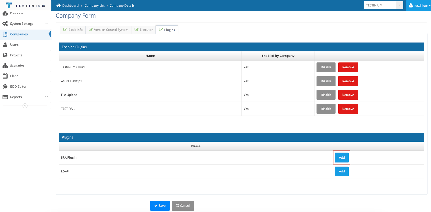Click the Plans calendar icon

(x=5, y=76)
